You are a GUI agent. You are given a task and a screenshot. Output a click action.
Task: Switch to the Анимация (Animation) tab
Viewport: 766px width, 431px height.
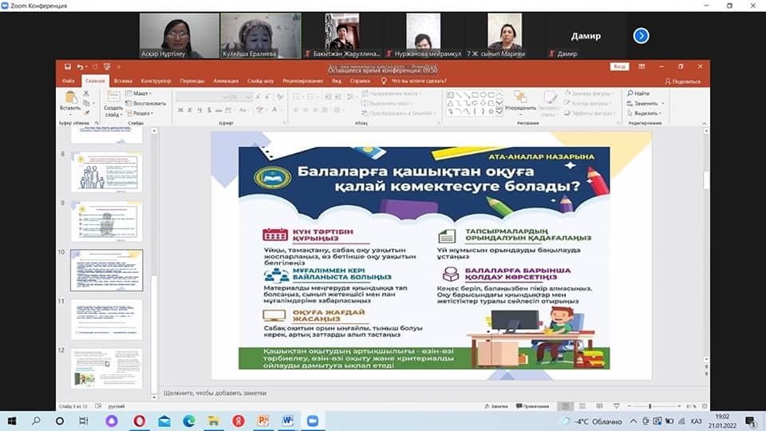pos(226,81)
